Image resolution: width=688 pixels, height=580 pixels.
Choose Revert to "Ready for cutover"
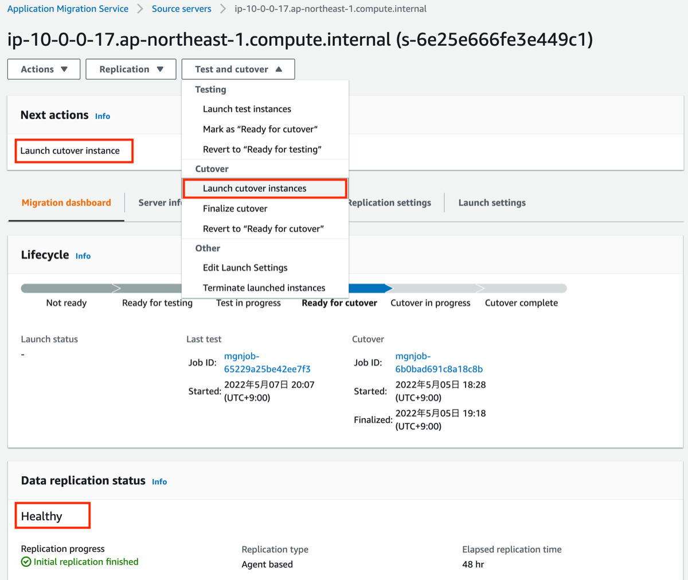click(x=263, y=228)
